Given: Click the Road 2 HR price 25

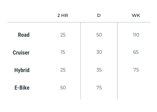Looking at the screenshot, I should click(x=63, y=35).
